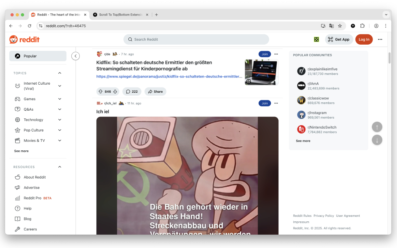Open the User Agreement link

pyautogui.click(x=348, y=216)
